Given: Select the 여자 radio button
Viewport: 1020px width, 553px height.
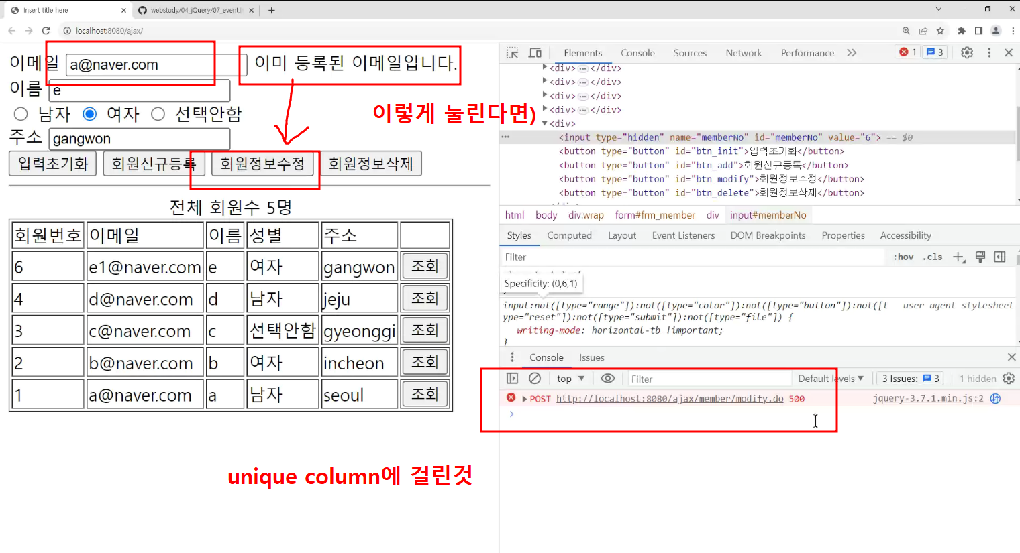Looking at the screenshot, I should [x=90, y=114].
